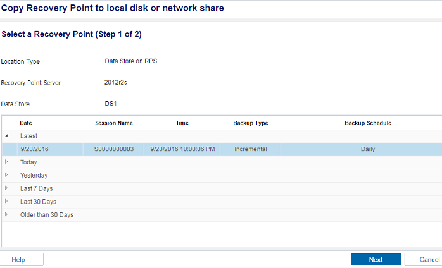442x268 pixels.
Task: Expand the Yesterday group arrow
Action: click(6, 175)
